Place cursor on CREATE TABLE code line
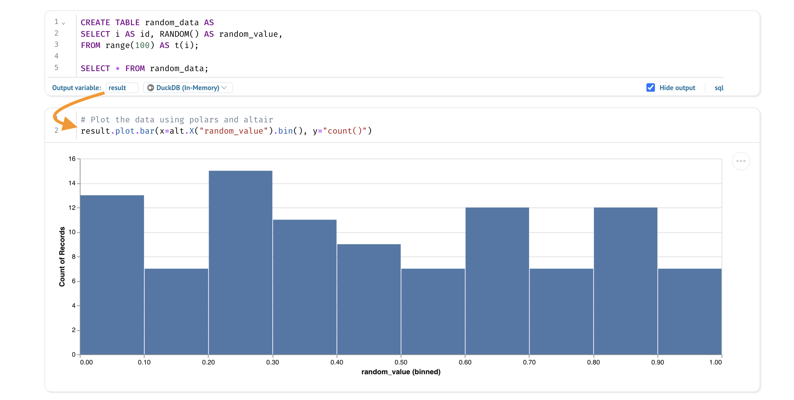This screenshot has width=794, height=400. pyautogui.click(x=147, y=23)
